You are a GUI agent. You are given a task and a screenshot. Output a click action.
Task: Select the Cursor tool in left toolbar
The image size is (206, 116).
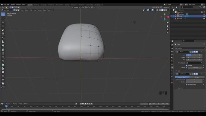(x=3, y=18)
